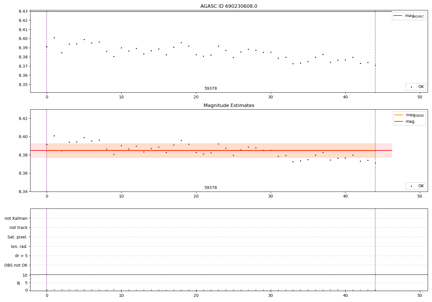Click the dr y-axis label
432x302 pixels.
coord(19,283)
